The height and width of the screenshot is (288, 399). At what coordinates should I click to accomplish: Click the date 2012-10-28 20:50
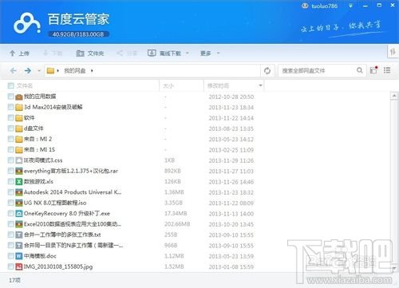[231, 97]
